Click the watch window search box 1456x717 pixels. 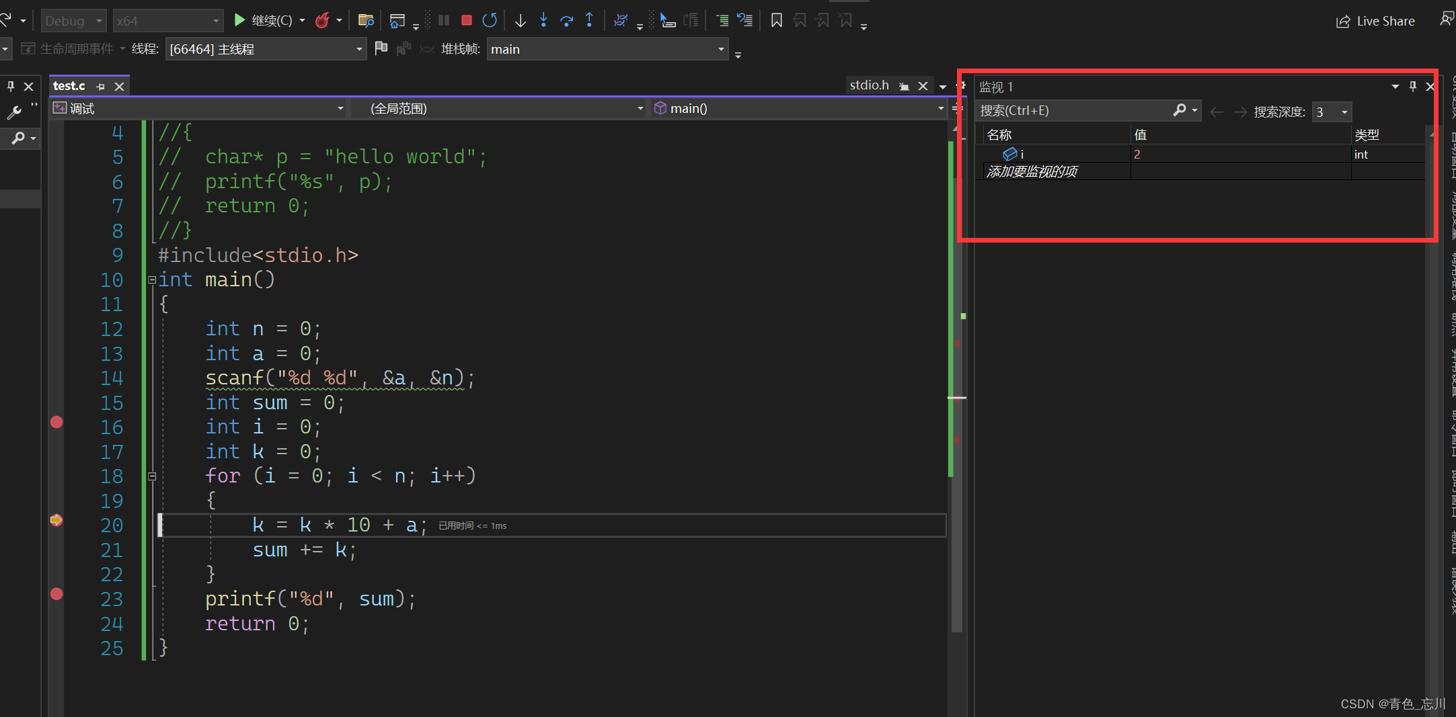tap(1073, 111)
